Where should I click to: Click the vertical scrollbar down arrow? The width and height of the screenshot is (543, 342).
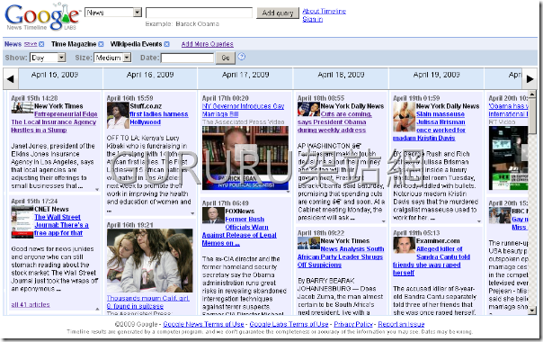(x=532, y=310)
